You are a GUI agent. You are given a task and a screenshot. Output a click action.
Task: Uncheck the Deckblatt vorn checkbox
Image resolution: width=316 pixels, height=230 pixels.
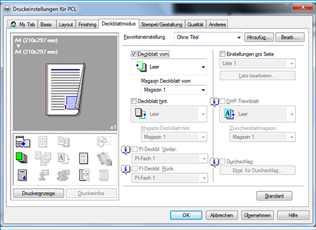click(x=133, y=54)
